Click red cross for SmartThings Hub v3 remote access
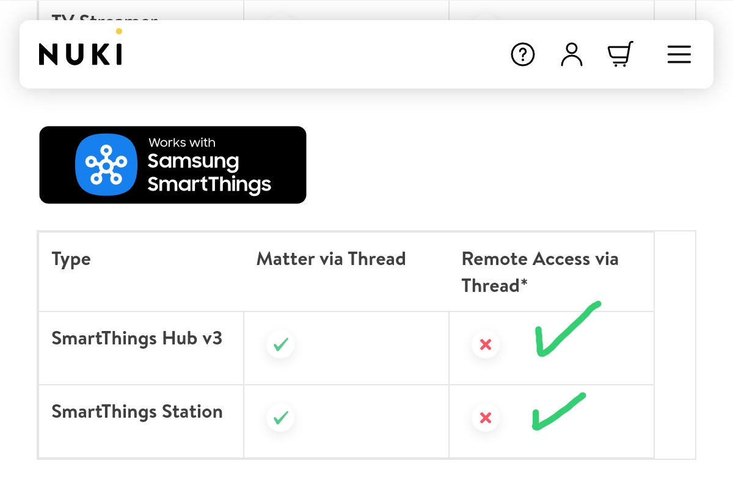733x502 pixels. 486,345
